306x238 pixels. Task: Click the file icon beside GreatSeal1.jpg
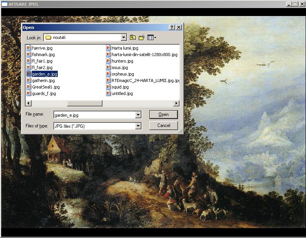29,87
